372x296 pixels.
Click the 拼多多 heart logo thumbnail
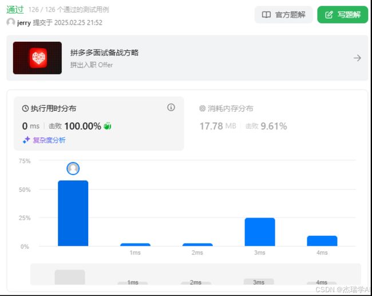click(37, 58)
